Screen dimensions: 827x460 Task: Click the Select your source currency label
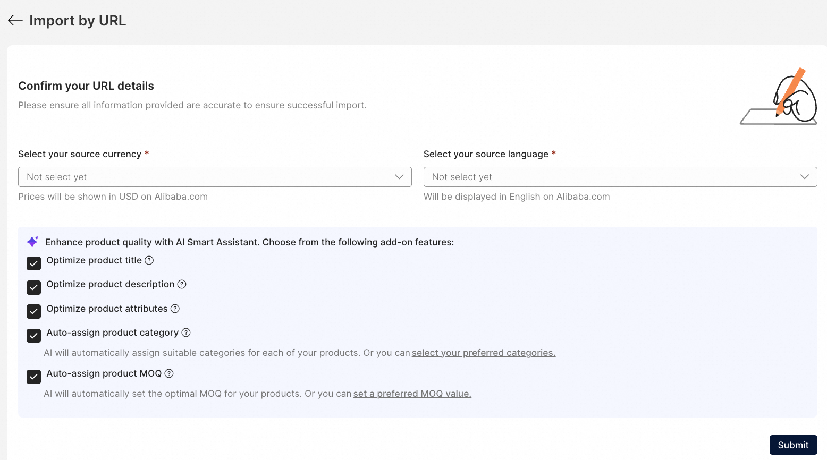point(80,154)
